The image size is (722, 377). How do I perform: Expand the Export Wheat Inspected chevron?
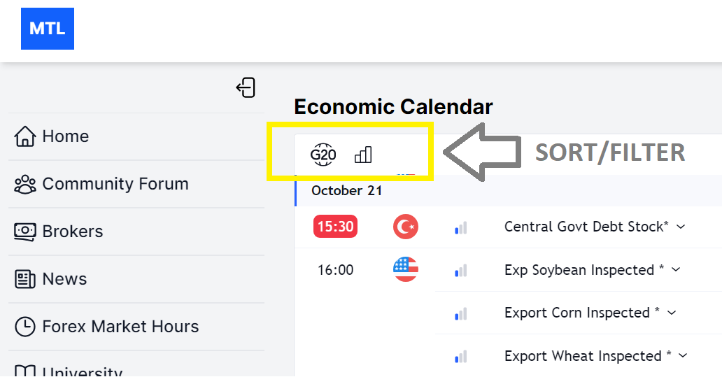pos(683,356)
